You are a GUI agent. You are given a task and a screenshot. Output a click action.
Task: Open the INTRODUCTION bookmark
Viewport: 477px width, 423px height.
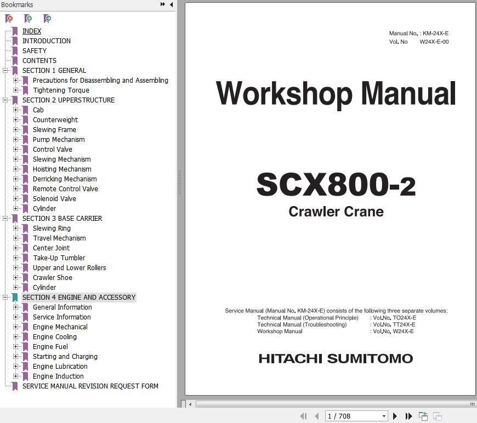(x=46, y=41)
